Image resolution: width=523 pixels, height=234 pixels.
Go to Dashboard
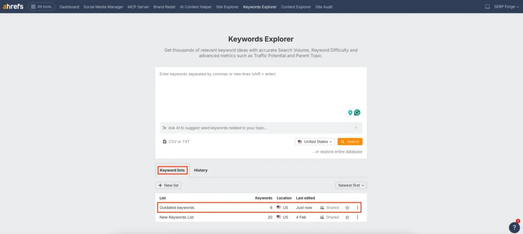(69, 7)
